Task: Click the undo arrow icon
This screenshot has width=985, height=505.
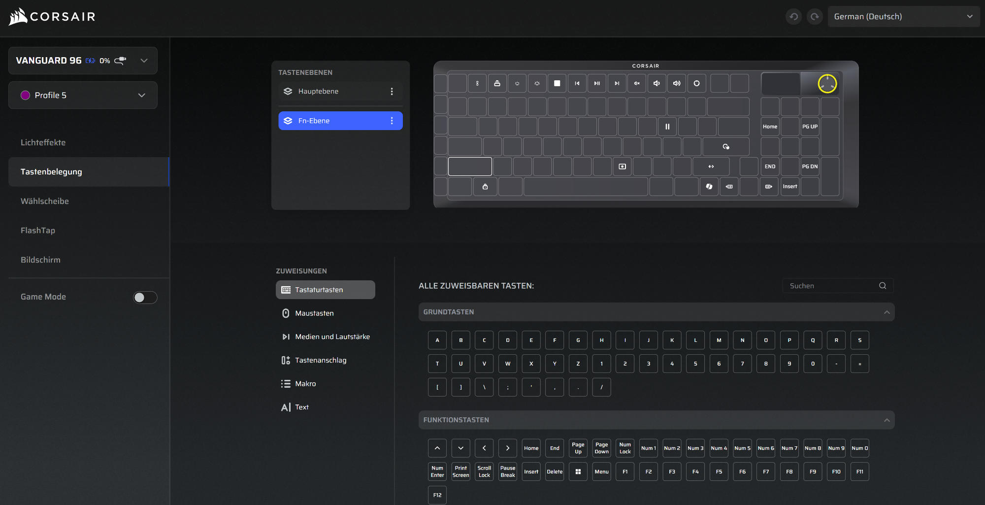Action: 794,17
